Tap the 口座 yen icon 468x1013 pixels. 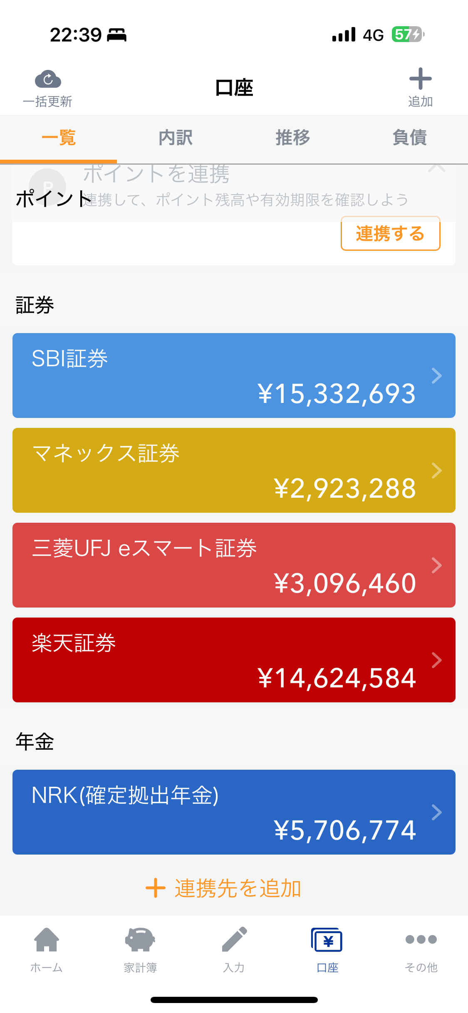327,940
